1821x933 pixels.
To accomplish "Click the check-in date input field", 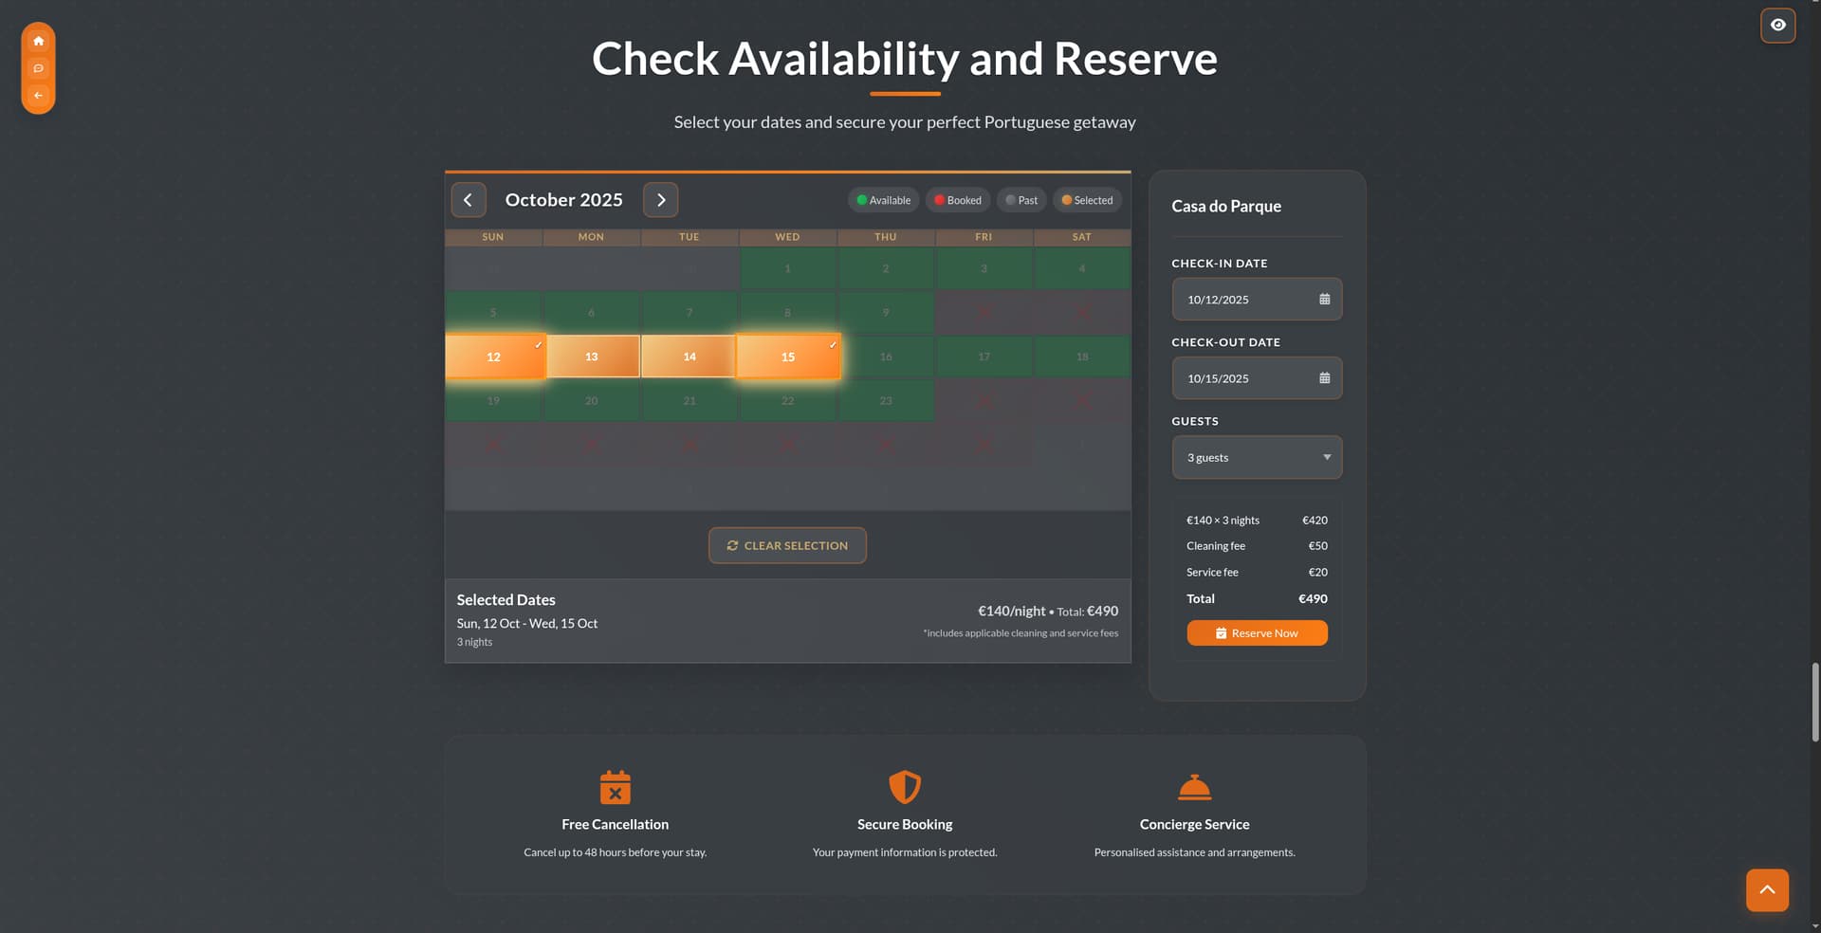I will (x=1242, y=300).
